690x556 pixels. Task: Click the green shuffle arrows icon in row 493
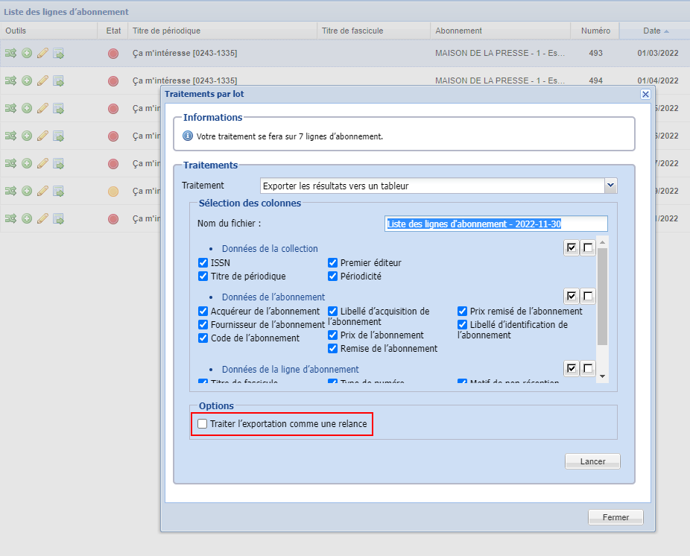[10, 53]
